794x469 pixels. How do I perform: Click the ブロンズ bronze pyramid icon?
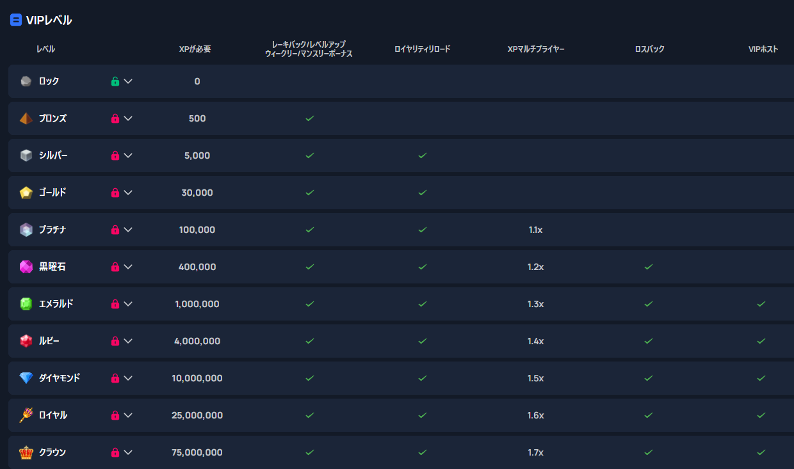pyautogui.click(x=26, y=118)
